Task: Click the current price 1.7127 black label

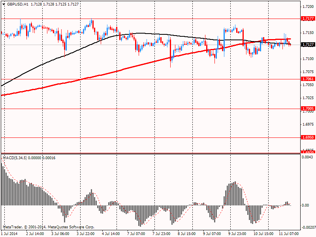Action: tap(308, 45)
